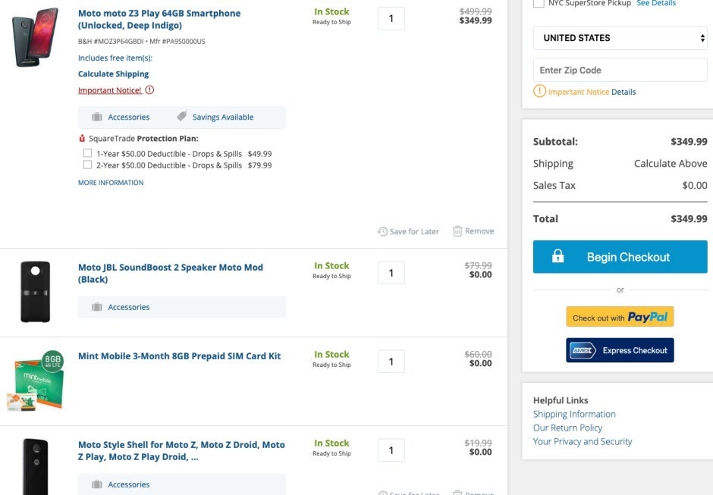
Task: Click the B&H #MOZ3P64GBDI item number text
Action: (x=111, y=42)
